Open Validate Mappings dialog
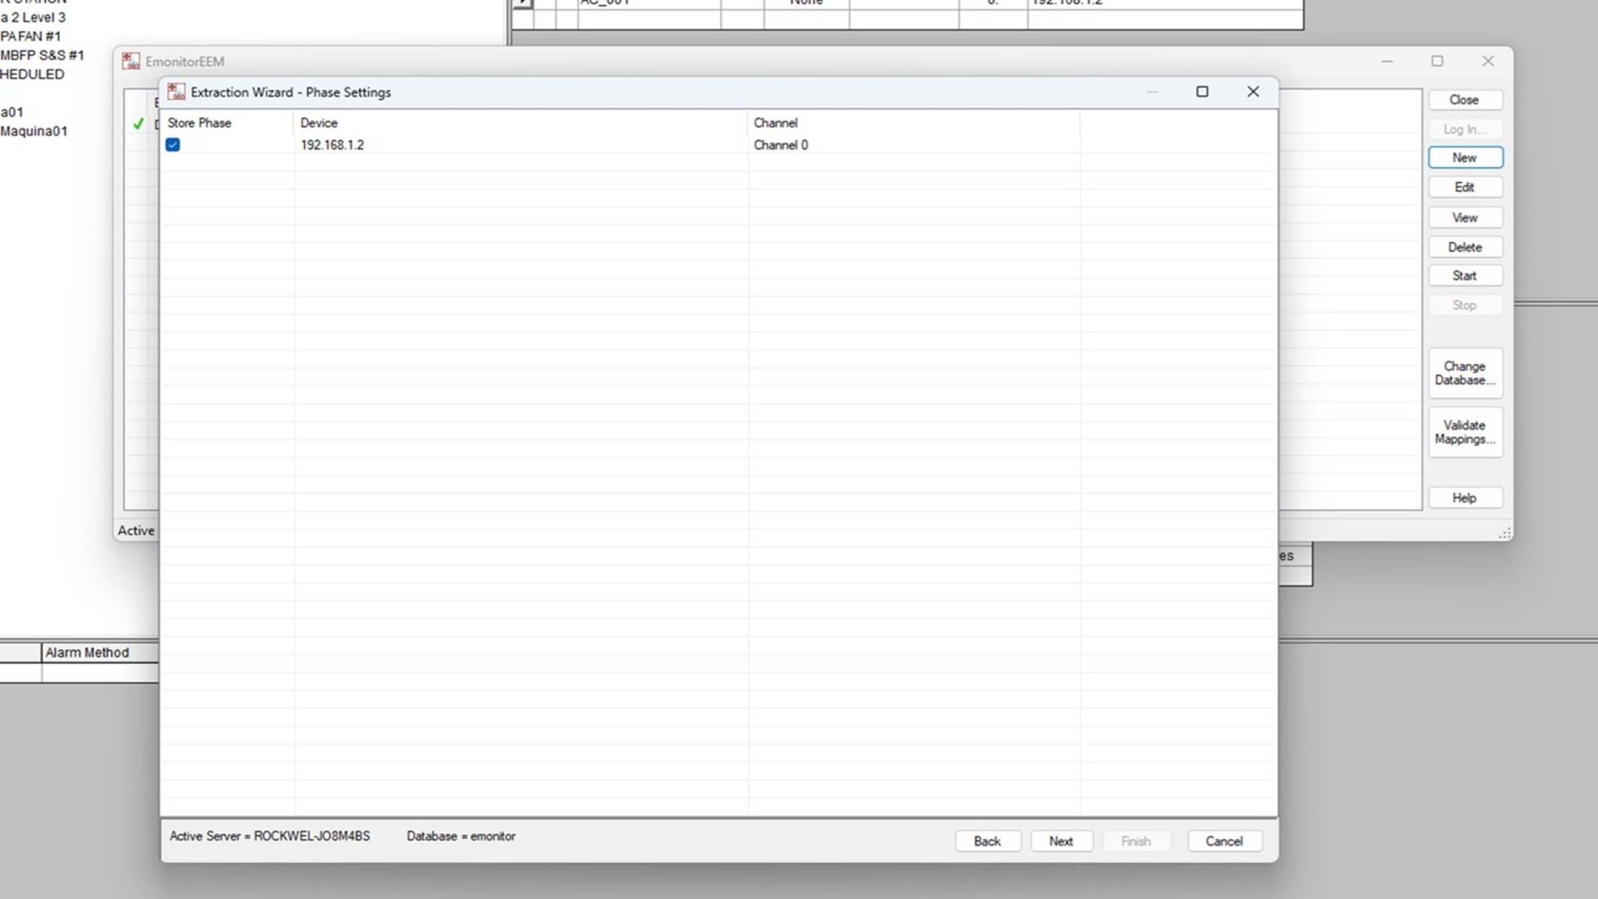Screen dimensions: 1598x899 tap(1465, 432)
